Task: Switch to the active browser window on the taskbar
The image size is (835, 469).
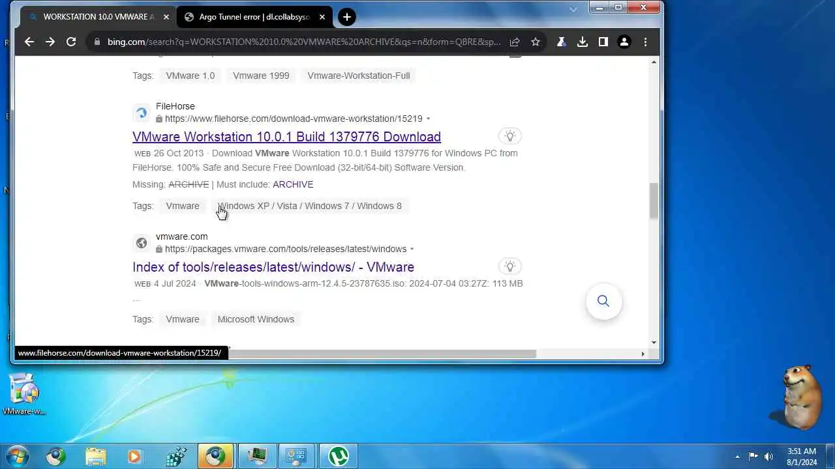Action: [x=215, y=456]
